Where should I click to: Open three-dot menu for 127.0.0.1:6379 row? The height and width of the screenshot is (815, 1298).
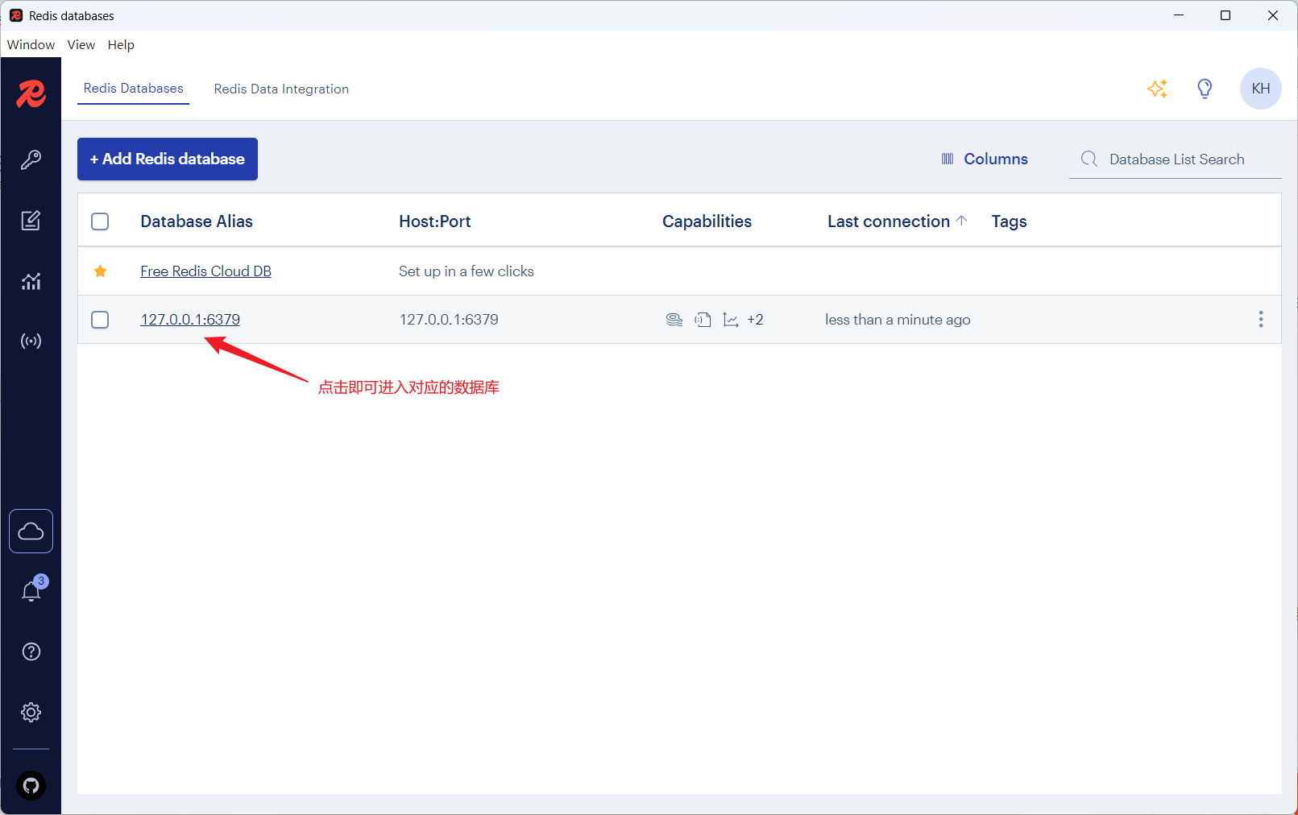pyautogui.click(x=1261, y=320)
